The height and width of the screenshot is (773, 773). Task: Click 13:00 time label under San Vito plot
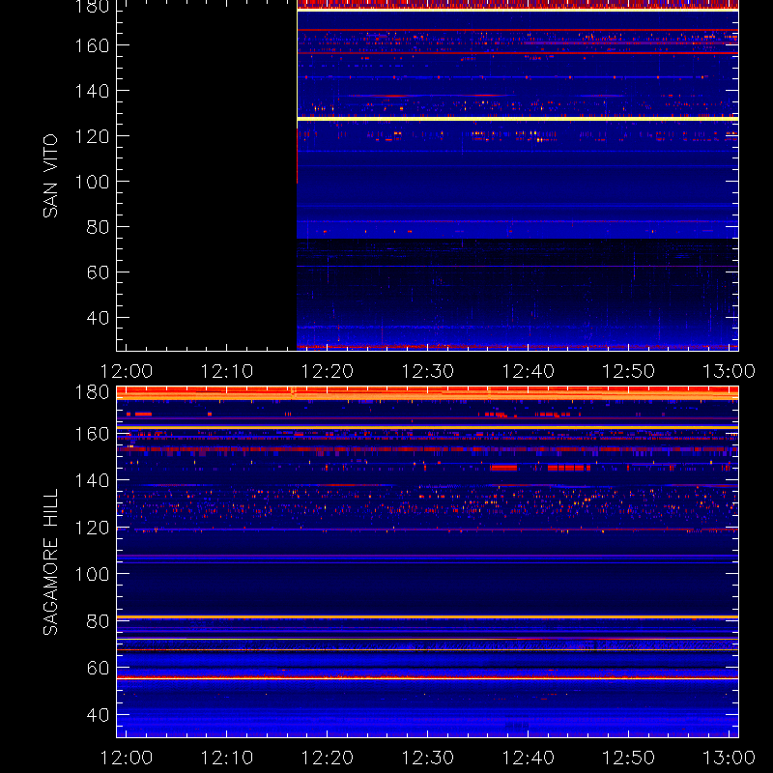(x=730, y=371)
